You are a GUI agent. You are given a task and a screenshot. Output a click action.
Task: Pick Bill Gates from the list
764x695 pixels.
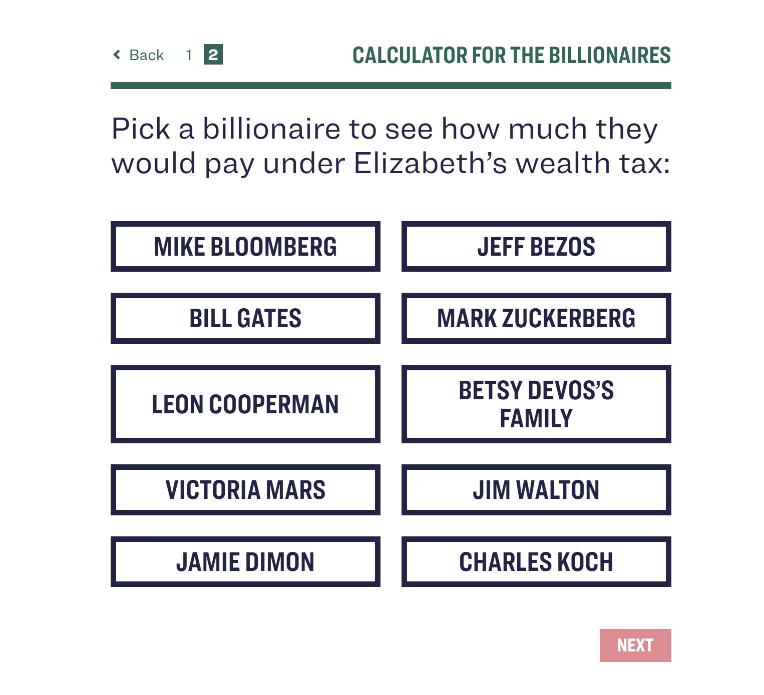pos(245,318)
